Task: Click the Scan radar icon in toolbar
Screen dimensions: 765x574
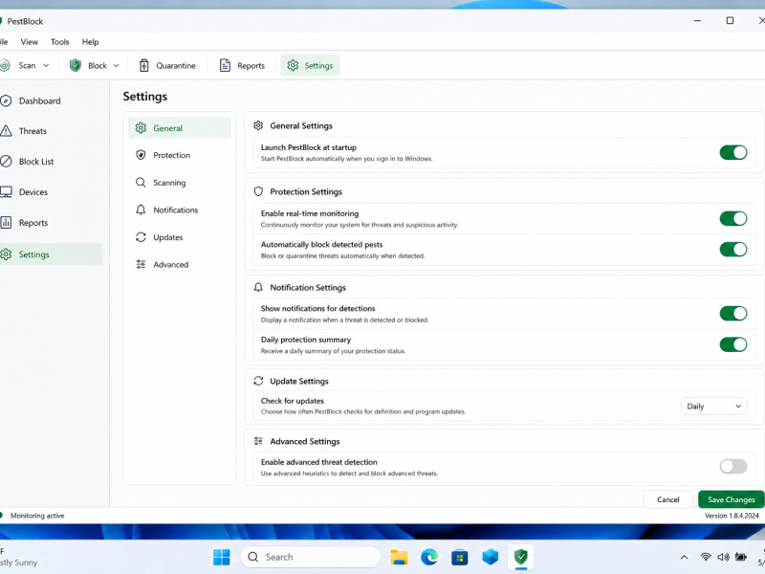Action: pyautogui.click(x=5, y=65)
